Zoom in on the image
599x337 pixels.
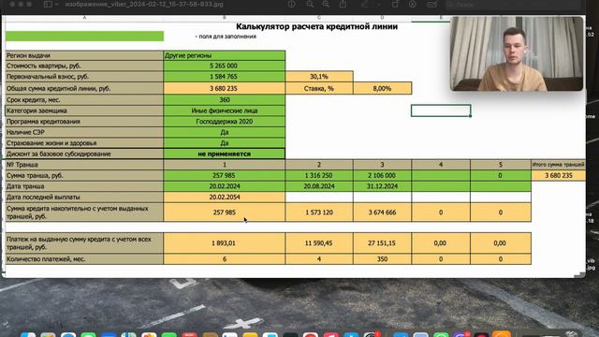point(326,4)
